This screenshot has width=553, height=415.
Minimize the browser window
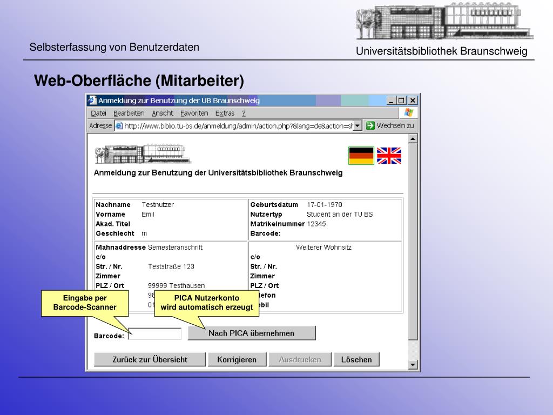(x=391, y=101)
